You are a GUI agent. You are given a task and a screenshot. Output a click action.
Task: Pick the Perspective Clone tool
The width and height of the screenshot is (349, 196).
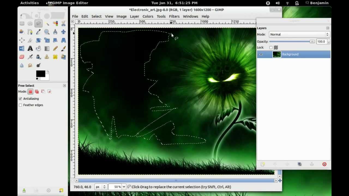pyautogui.click(x=63, y=57)
